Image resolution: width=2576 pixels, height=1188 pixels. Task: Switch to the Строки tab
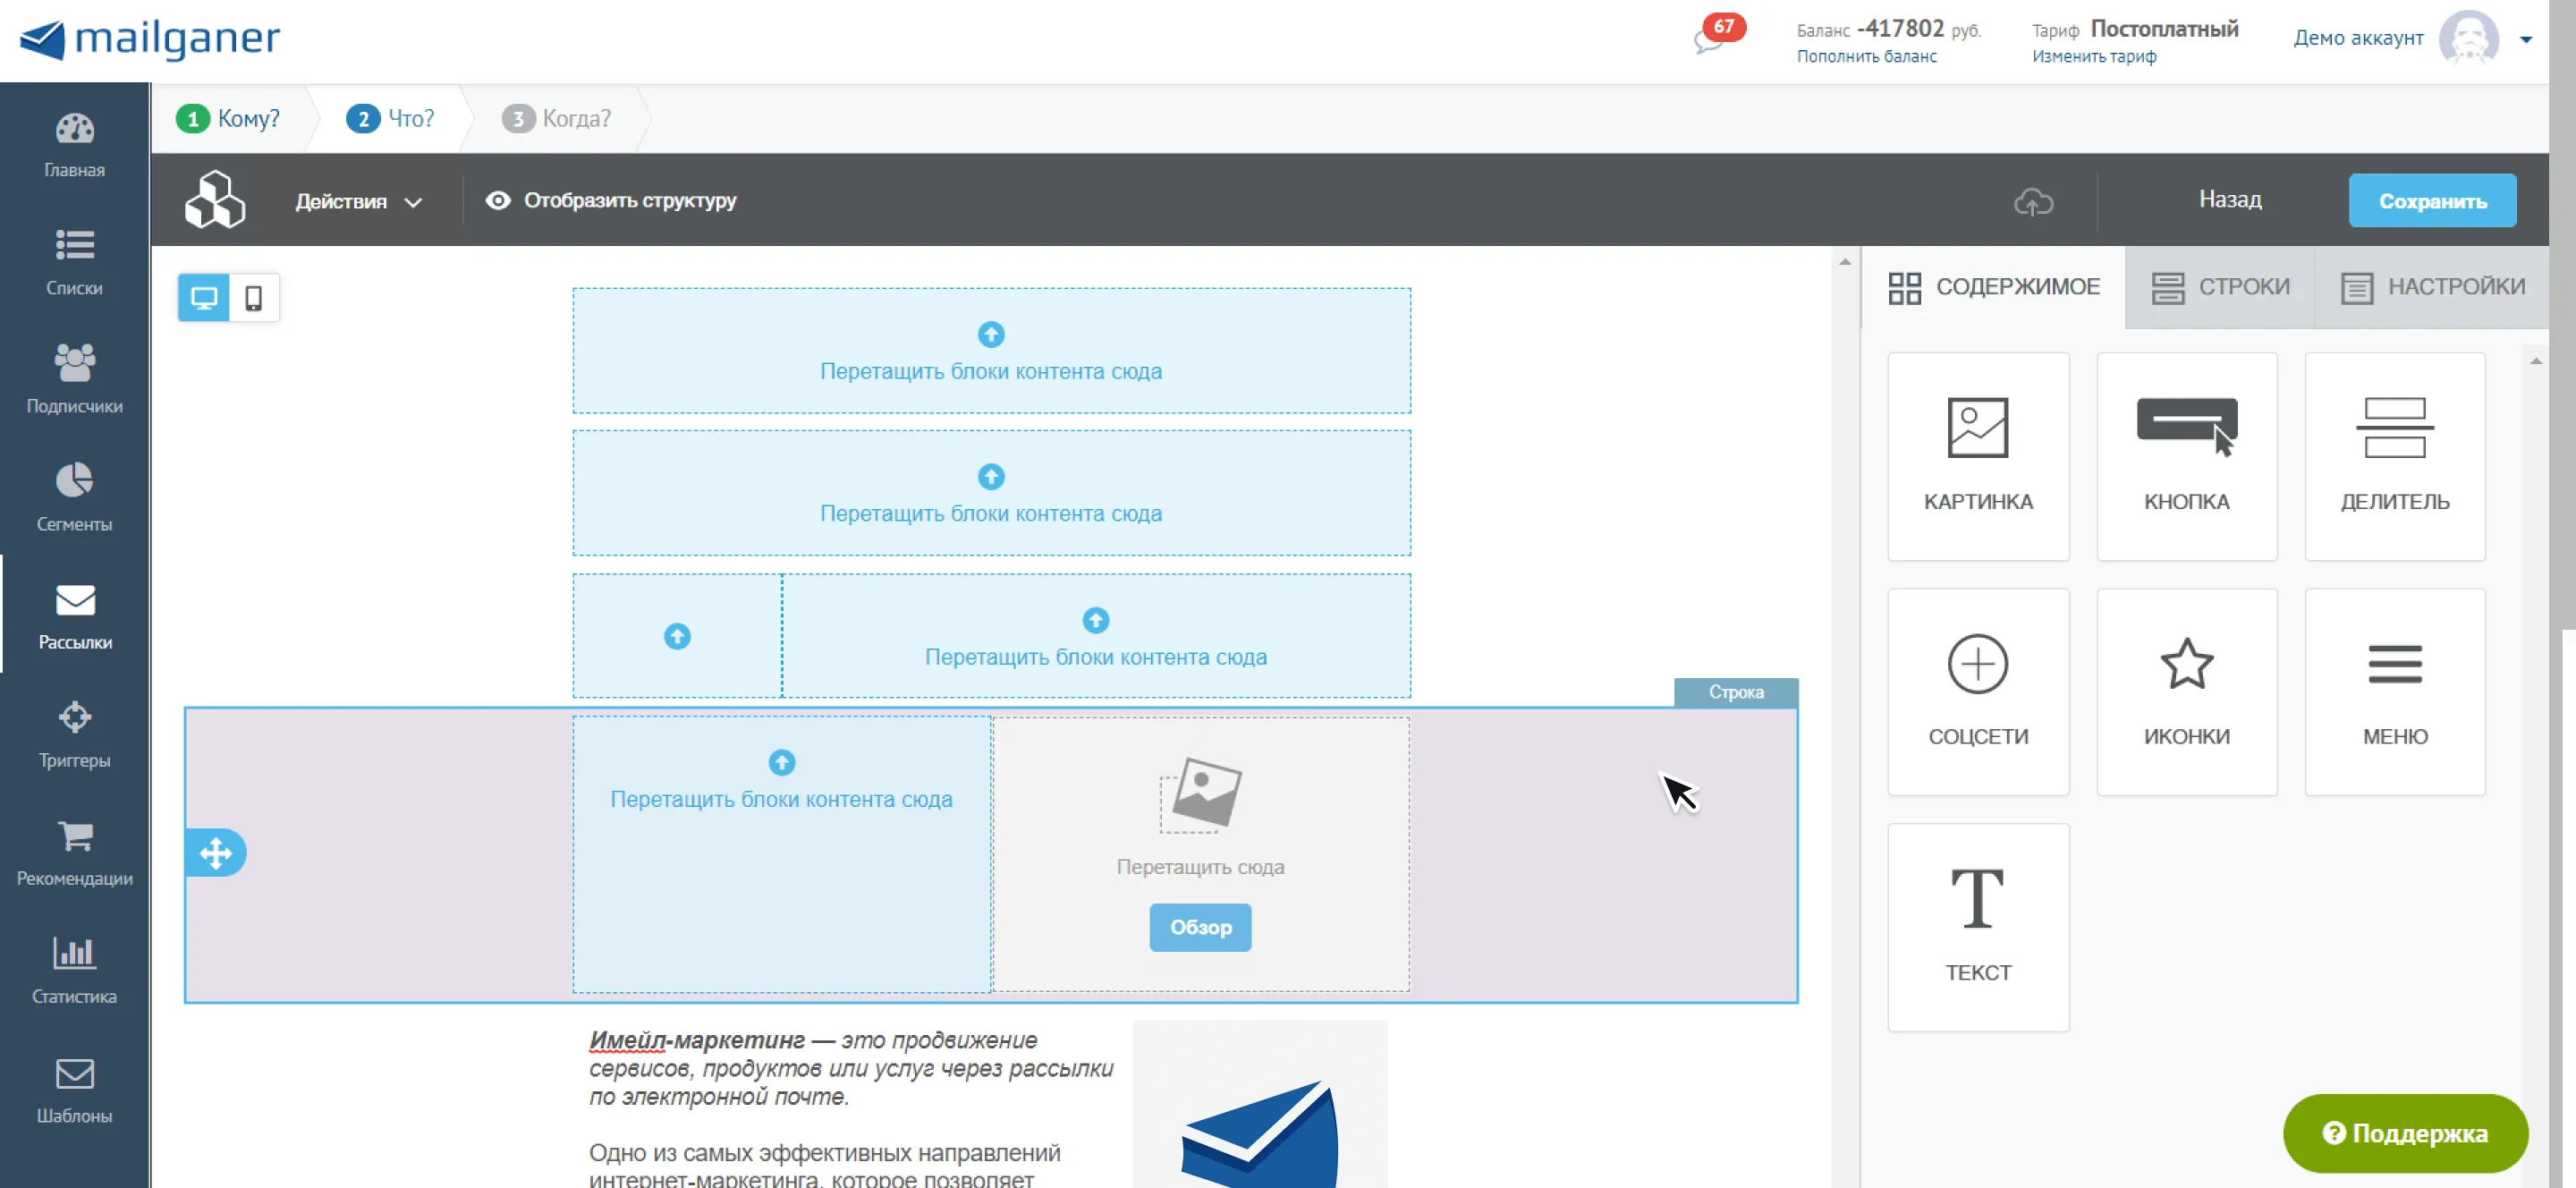[x=2220, y=287]
